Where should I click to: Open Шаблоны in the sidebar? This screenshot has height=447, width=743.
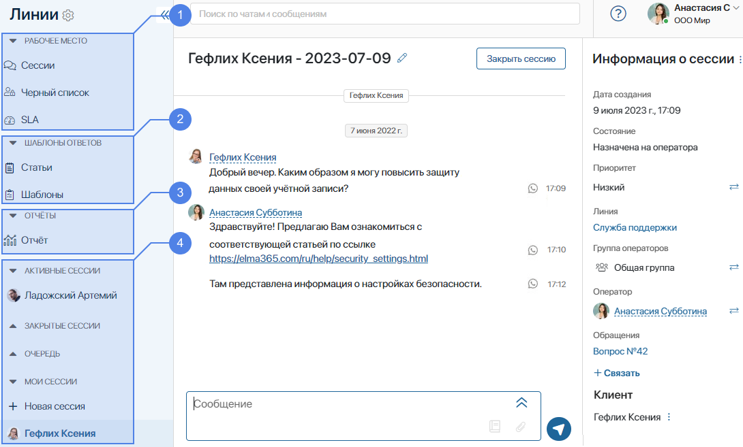tap(41, 195)
